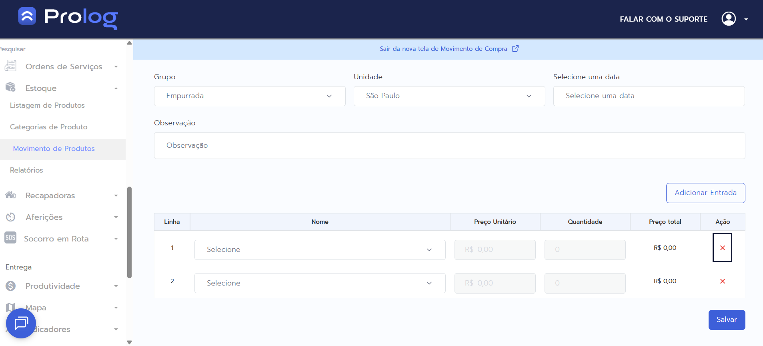Open product Selecione dropdown in line 1
This screenshot has width=763, height=346.
tap(319, 250)
